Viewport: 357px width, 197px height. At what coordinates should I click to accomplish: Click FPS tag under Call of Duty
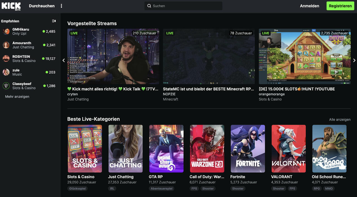click(194, 188)
